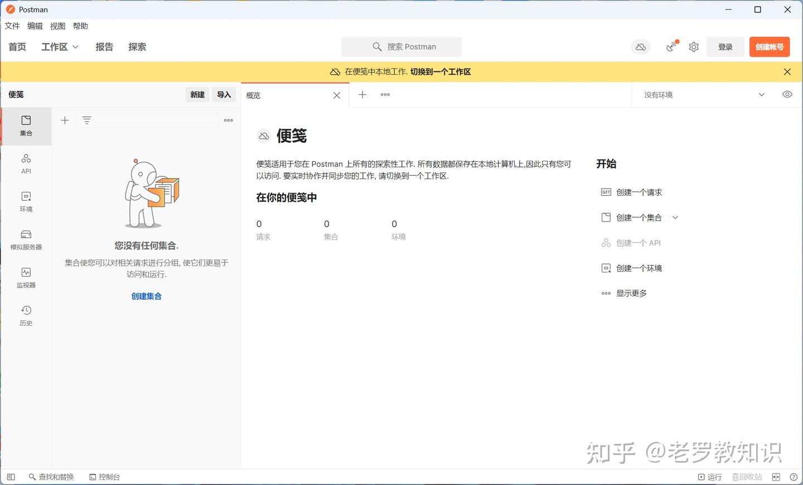The image size is (803, 485).
Task: Open the 报告 reports tab
Action: point(104,47)
